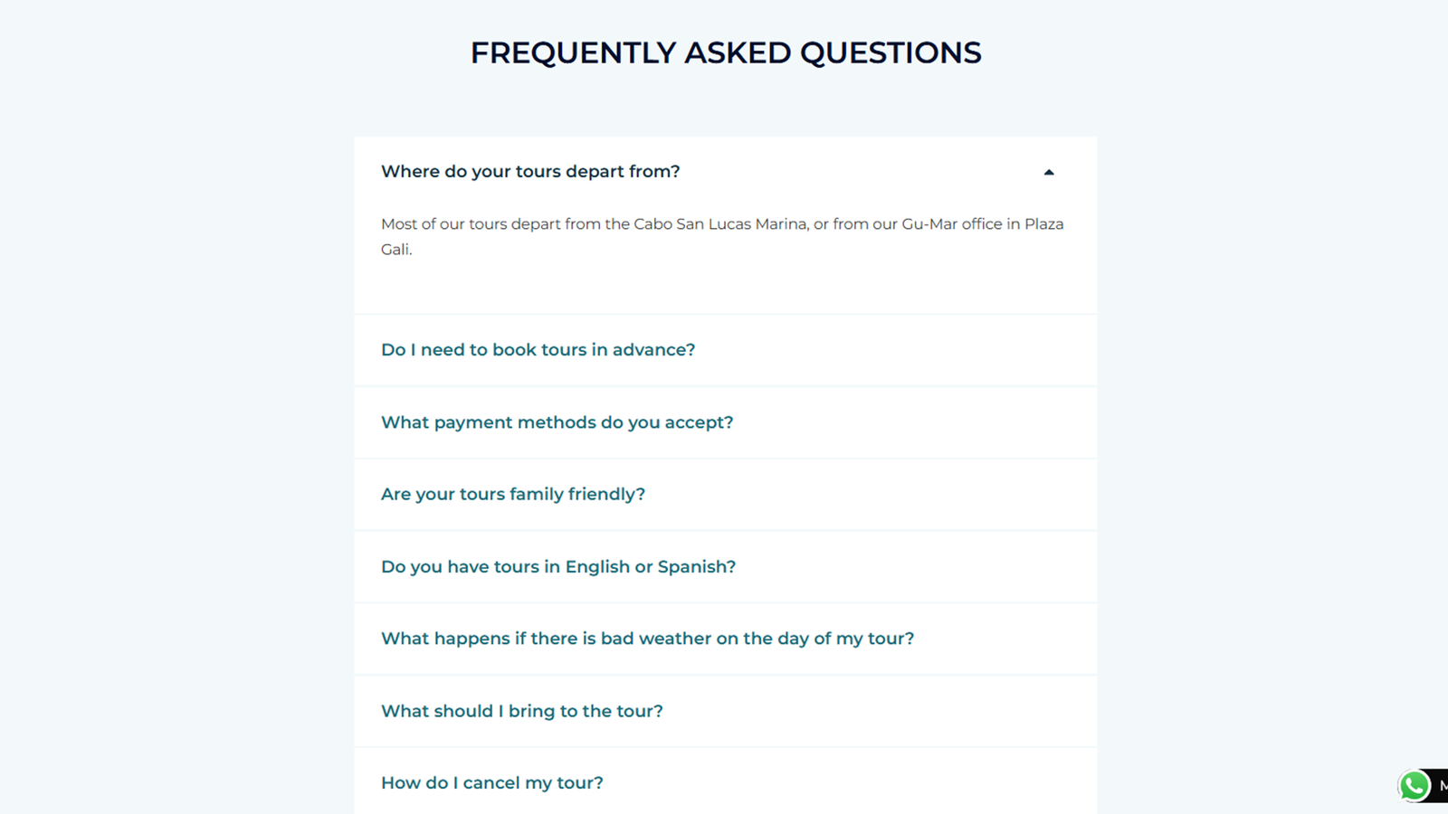
Task: Open "What should I bring to the tour?"
Action: [521, 711]
